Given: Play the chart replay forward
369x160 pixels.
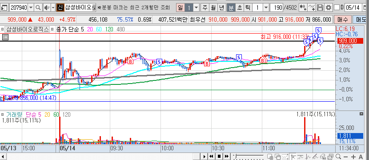Looking at the screenshot, I should tap(205, 156).
